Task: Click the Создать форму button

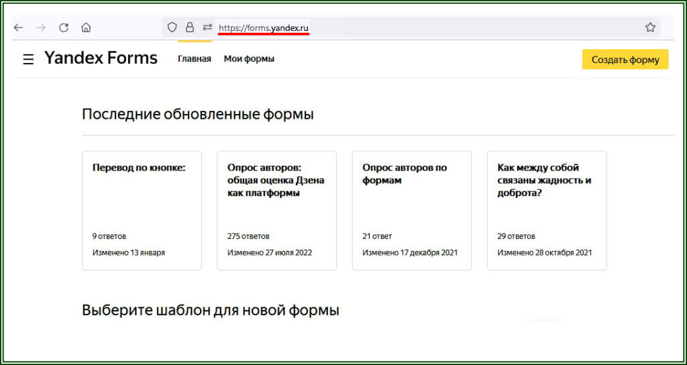Action: coord(625,60)
